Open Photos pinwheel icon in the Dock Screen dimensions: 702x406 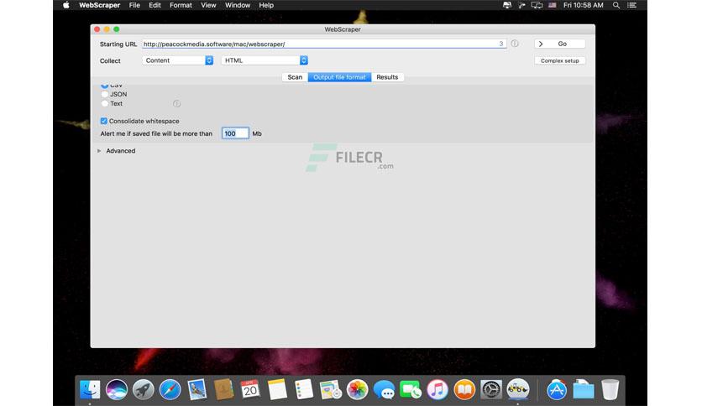(357, 389)
